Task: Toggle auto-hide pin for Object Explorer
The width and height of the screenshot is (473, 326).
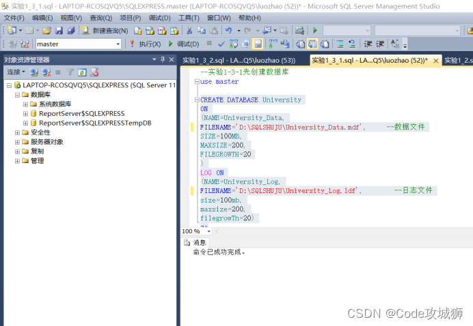Action: 163,59
